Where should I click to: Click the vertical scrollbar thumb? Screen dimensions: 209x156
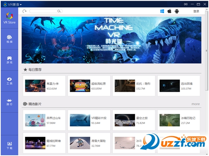(x=207, y=50)
